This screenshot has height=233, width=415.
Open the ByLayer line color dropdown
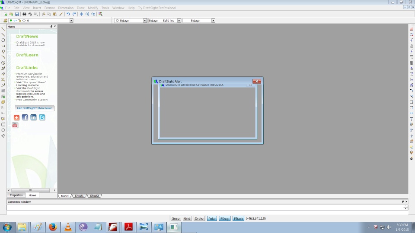point(145,20)
